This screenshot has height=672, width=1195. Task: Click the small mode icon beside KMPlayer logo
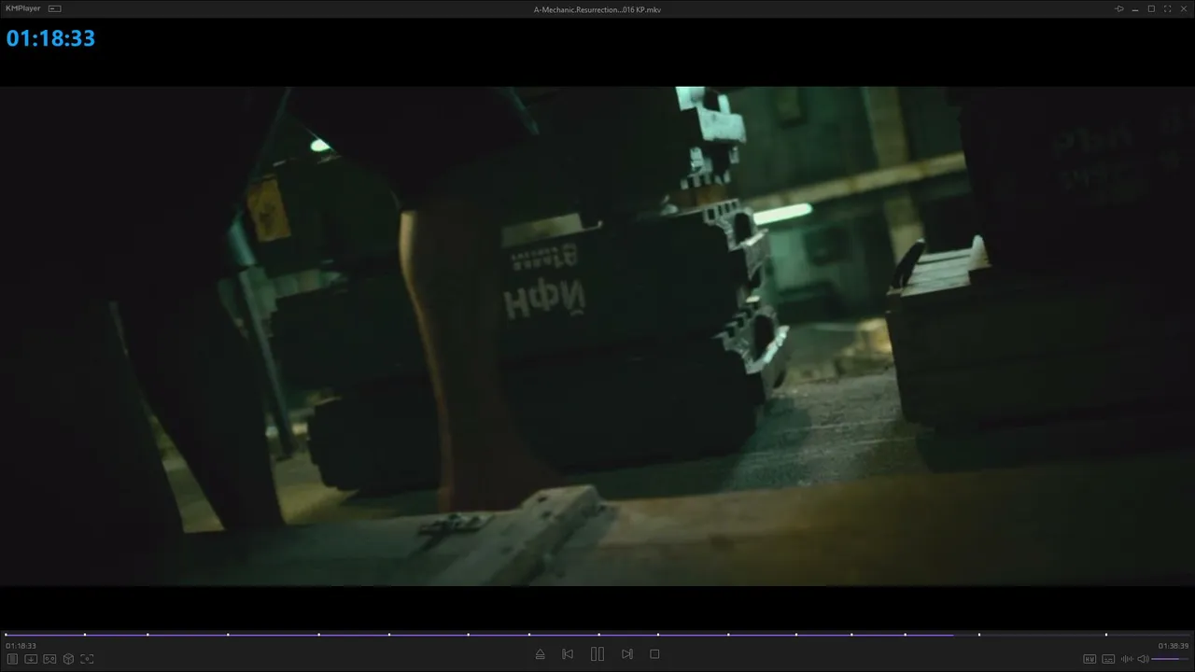pyautogui.click(x=55, y=8)
